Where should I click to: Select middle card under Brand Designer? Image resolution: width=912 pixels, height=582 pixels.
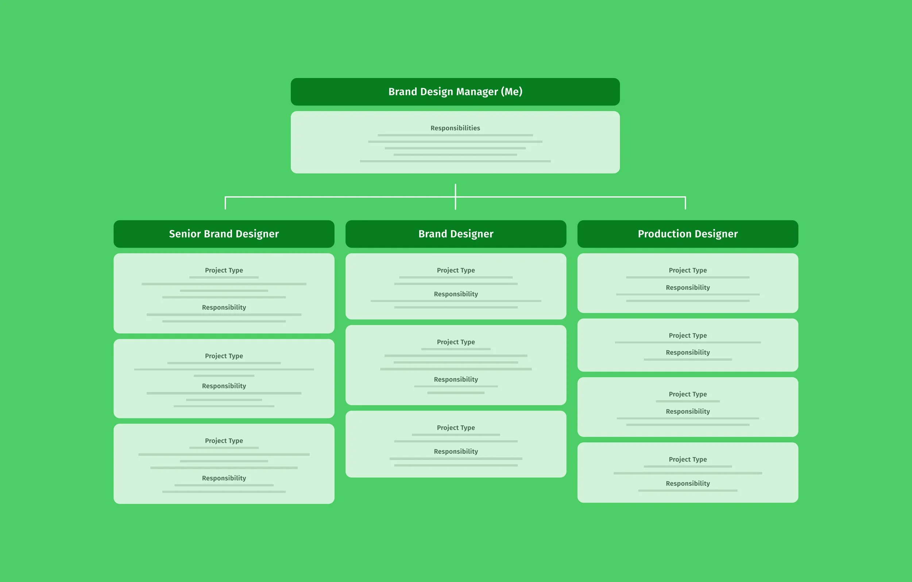pos(456,365)
